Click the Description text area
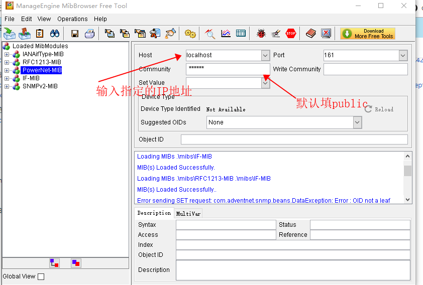The width and height of the screenshot is (423, 285). point(293,270)
